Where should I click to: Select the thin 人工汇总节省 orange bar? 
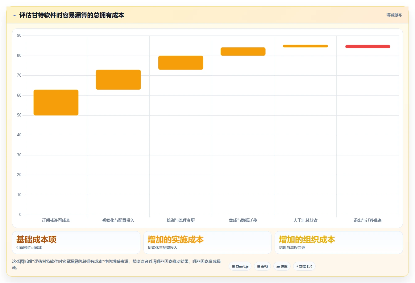coord(305,46)
